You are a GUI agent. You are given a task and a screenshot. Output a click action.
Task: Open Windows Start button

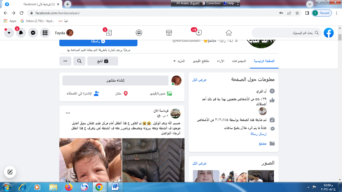6,187
